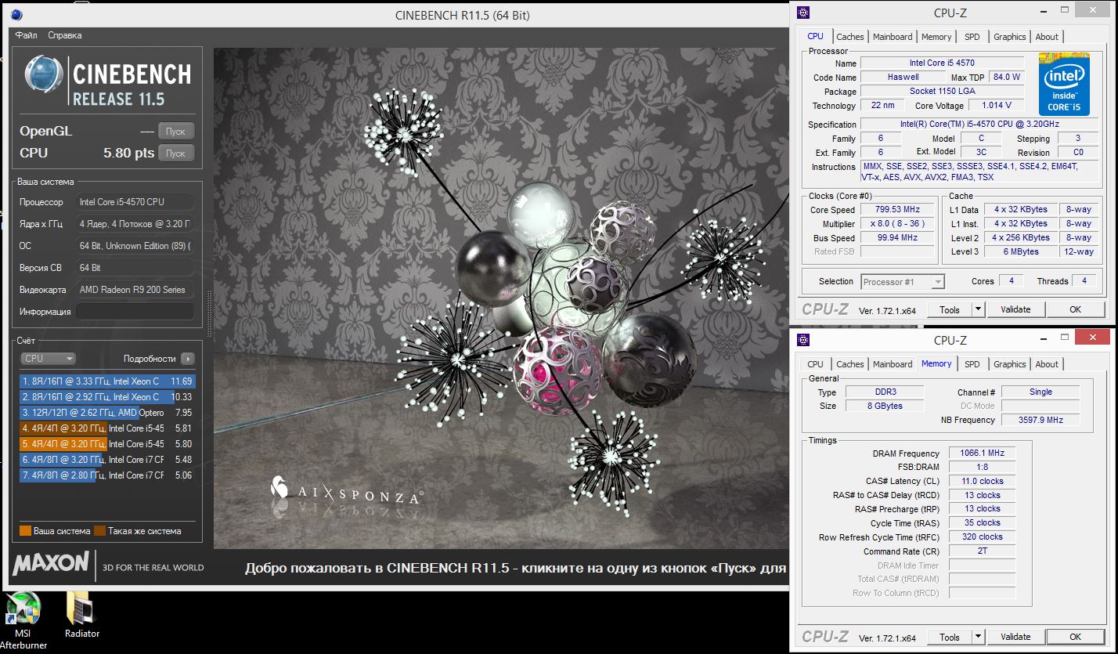Click the Core Voltage 1.014 V value
The image size is (1118, 654).
(996, 106)
